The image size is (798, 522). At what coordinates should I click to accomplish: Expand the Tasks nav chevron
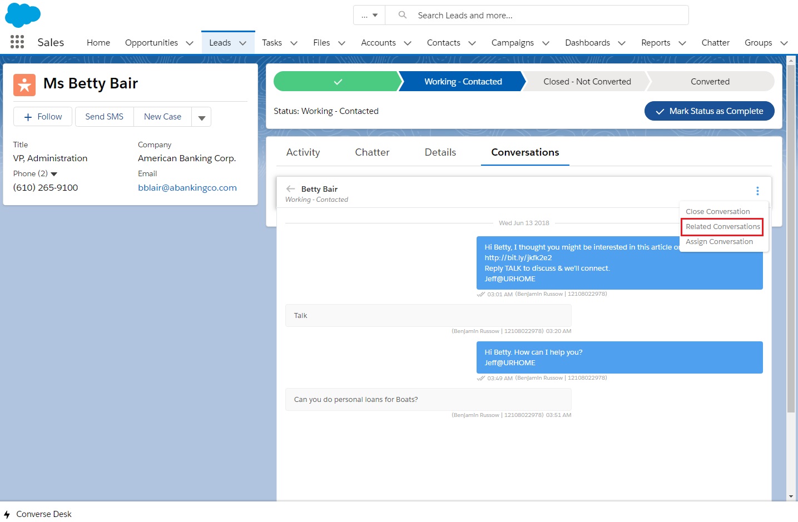tap(294, 43)
